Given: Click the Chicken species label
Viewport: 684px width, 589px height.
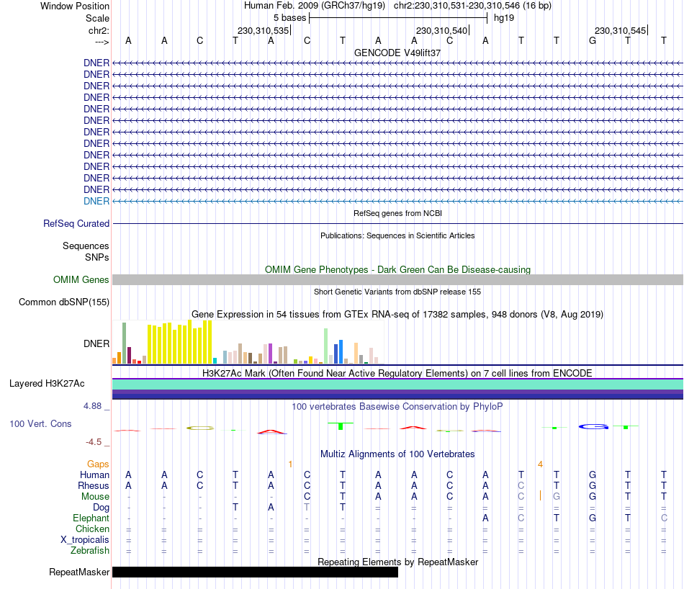Looking at the screenshot, I should 92,529.
